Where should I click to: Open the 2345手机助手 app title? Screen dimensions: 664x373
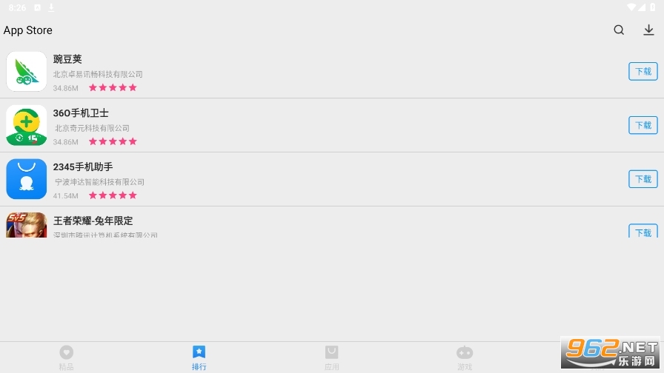click(x=83, y=167)
